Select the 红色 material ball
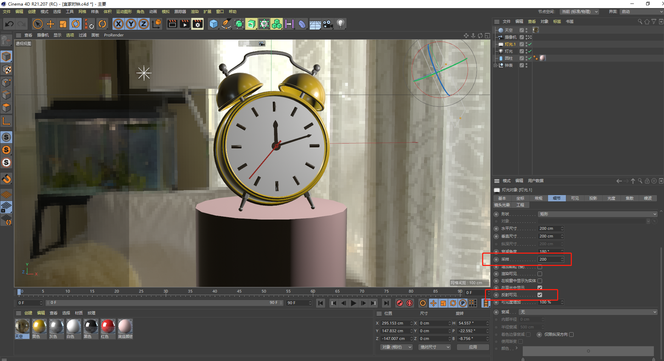Screen dimensions: 664x361 point(108,328)
